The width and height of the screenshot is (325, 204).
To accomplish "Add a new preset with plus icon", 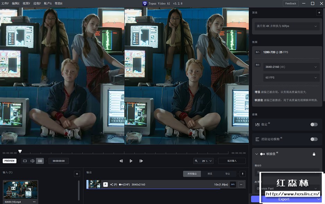I will click(x=319, y=13).
